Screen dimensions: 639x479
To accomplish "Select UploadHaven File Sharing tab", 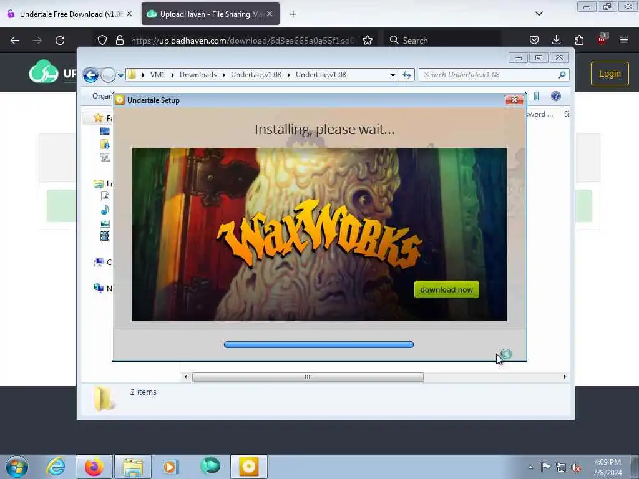I will coord(210,14).
